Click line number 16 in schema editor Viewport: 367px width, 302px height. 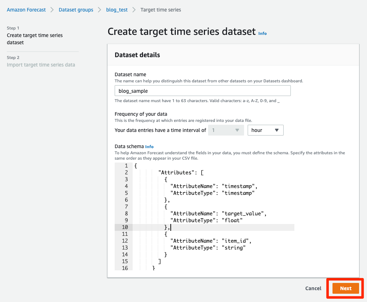tap(124, 268)
